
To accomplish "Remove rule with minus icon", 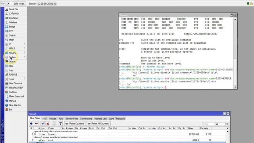I will (37, 124).
